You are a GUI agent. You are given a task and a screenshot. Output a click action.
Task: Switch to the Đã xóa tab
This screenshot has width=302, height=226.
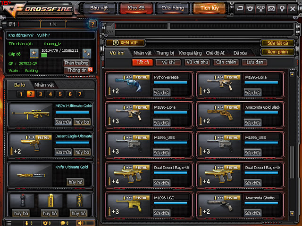(240, 53)
